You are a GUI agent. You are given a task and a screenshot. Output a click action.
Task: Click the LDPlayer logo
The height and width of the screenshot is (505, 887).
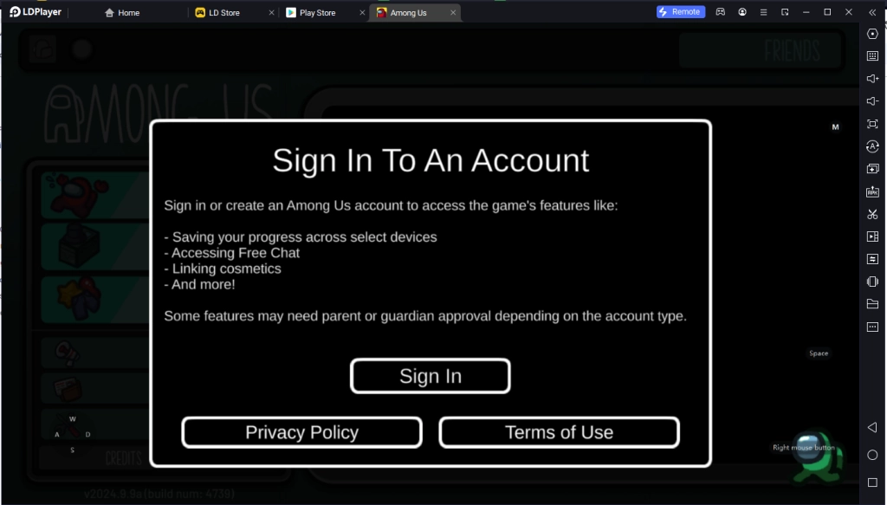(35, 12)
